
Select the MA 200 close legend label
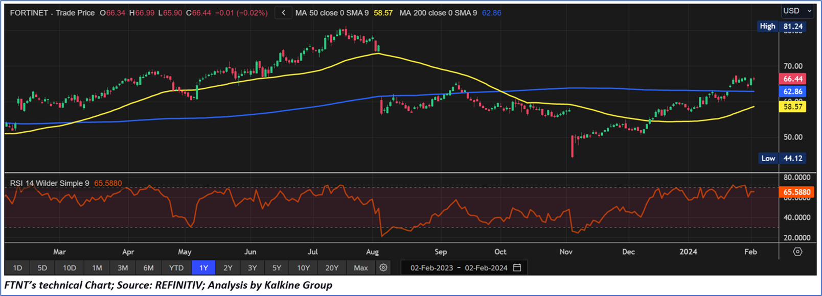(438, 13)
